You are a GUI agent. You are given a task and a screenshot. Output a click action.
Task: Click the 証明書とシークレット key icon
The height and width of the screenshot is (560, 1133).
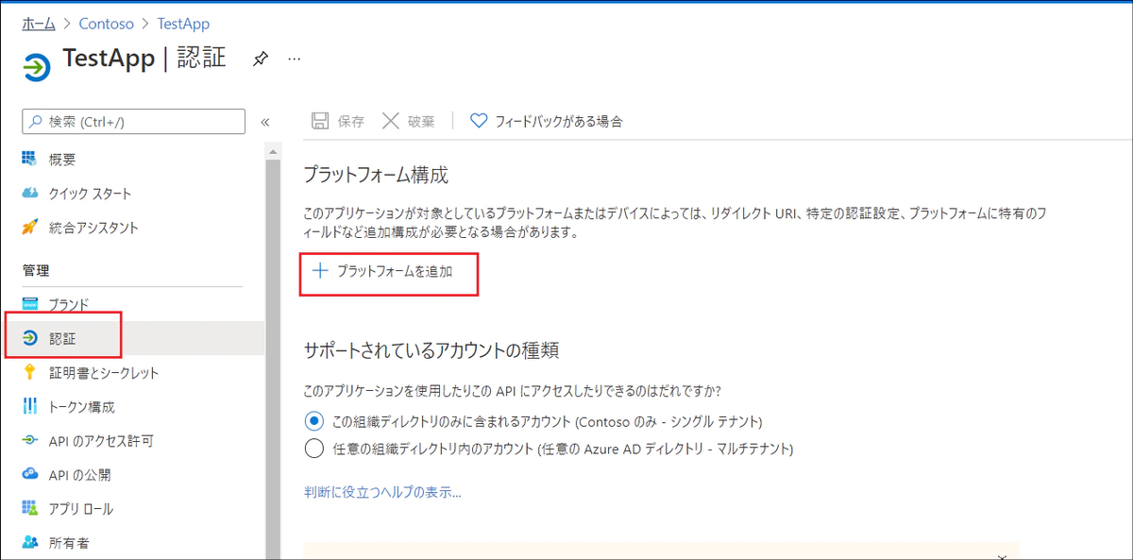(x=29, y=372)
